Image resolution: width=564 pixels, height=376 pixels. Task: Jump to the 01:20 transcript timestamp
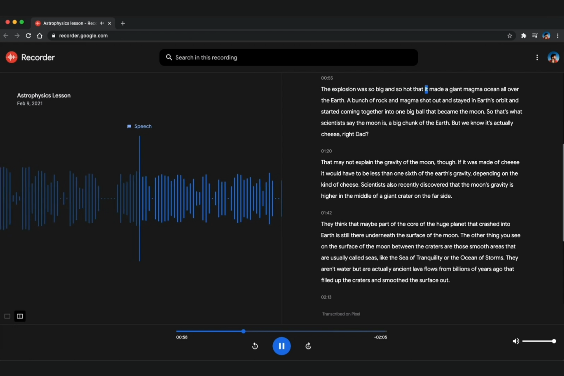coord(326,151)
